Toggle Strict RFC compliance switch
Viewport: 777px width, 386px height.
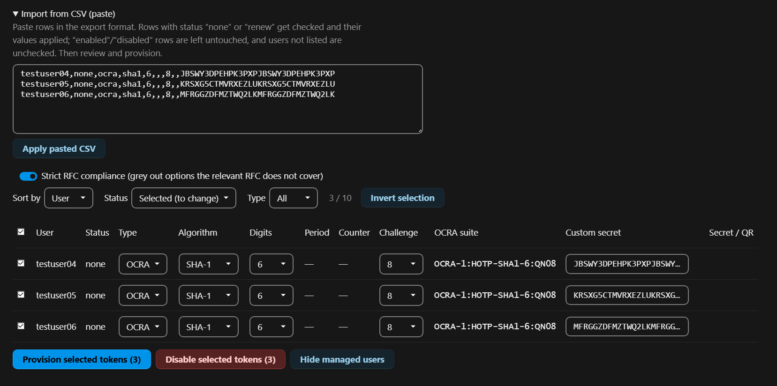(x=28, y=176)
